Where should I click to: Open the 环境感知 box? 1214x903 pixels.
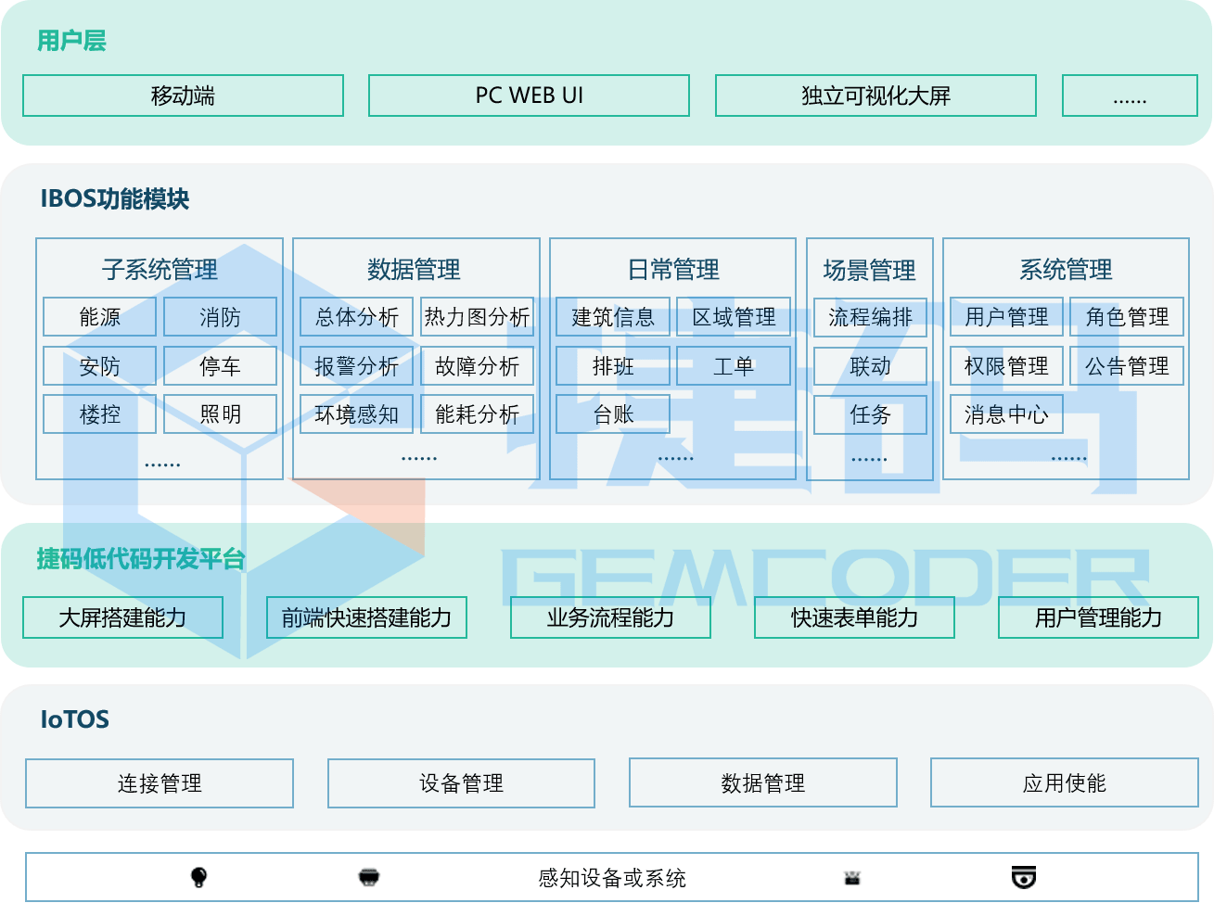(x=357, y=414)
